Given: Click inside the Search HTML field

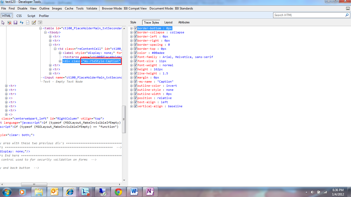Looking at the screenshot, I should [308, 15].
